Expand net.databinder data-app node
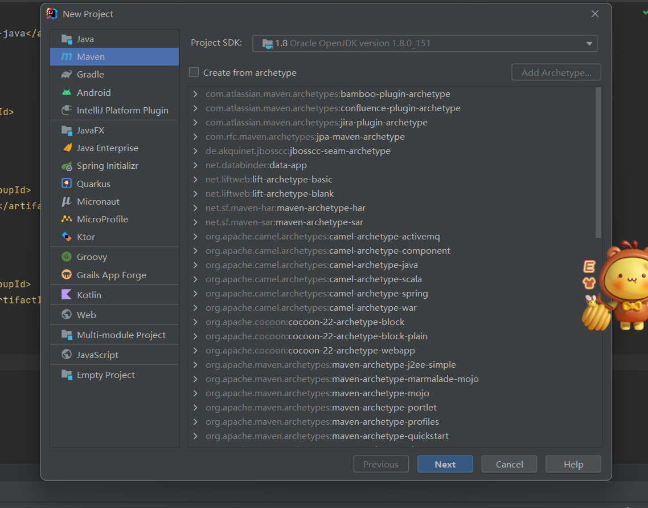 pyautogui.click(x=195, y=165)
